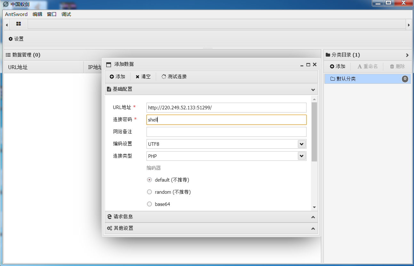Click the 编码器 label text
This screenshot has width=414, height=266.
pos(154,168)
